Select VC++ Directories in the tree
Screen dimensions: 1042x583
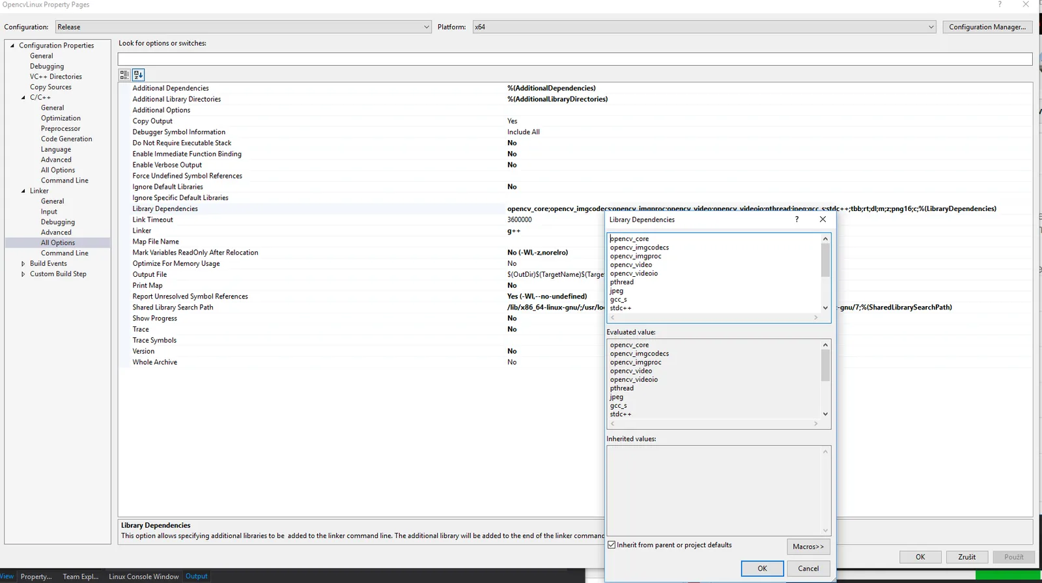pyautogui.click(x=56, y=77)
